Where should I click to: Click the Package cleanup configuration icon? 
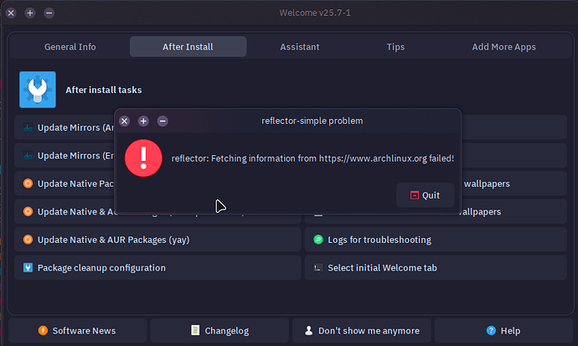click(28, 268)
